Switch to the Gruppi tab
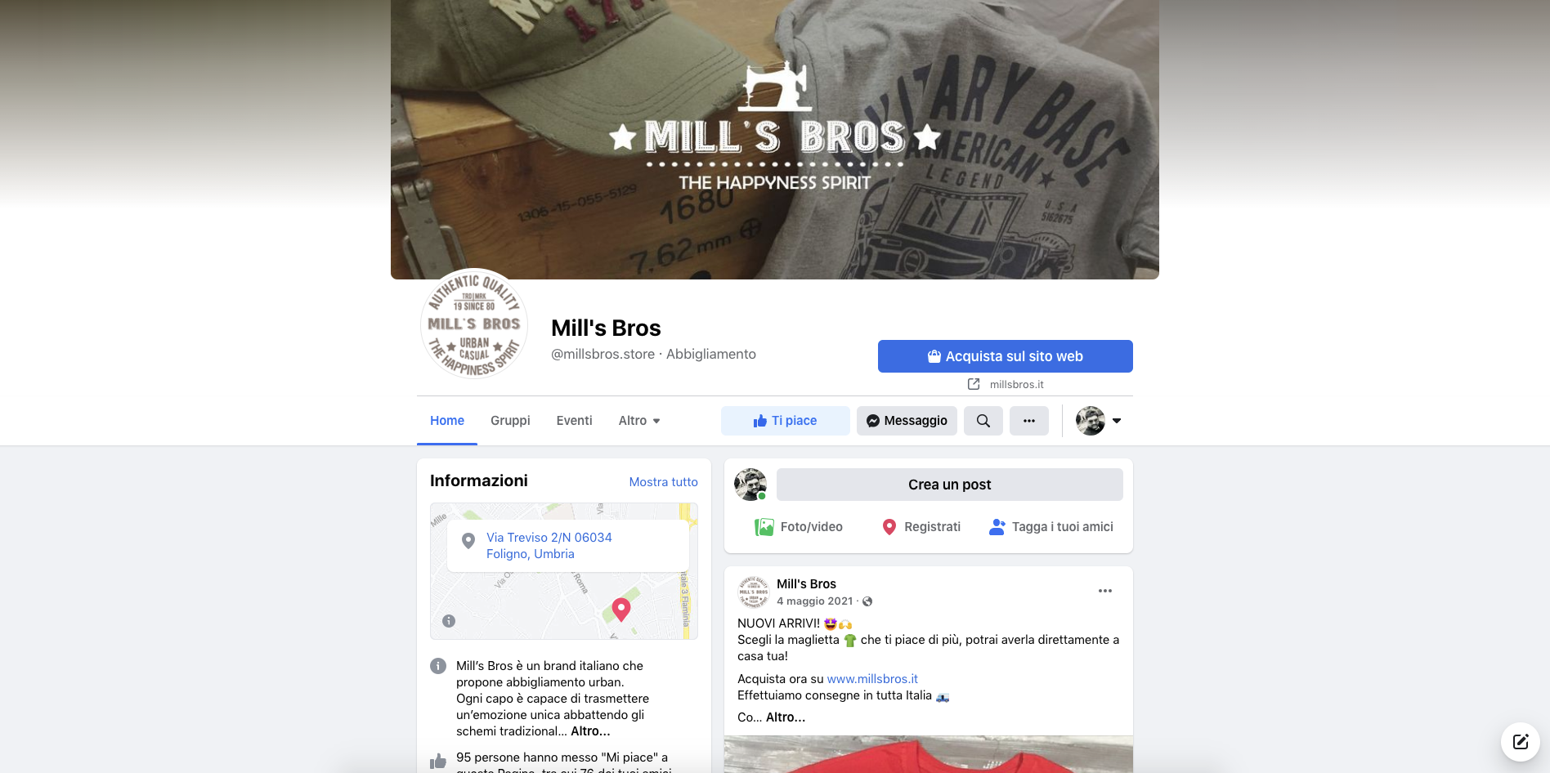 click(x=510, y=421)
